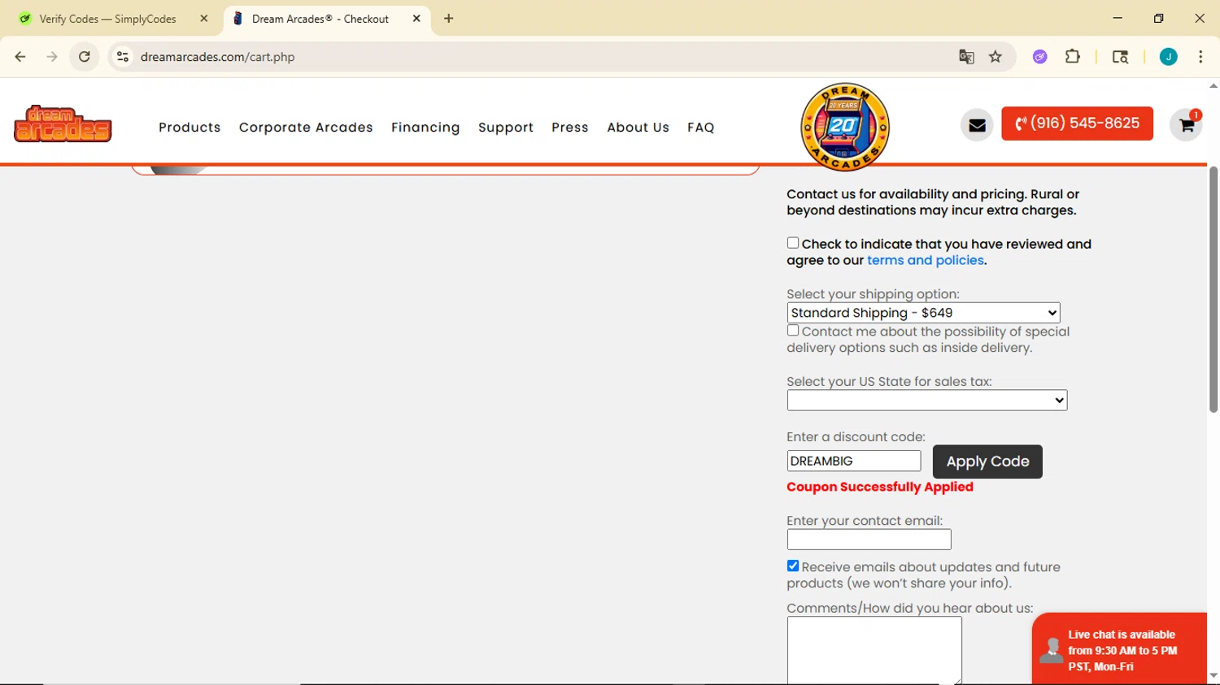Click the discount code input field
The image size is (1220, 685).
tap(854, 461)
